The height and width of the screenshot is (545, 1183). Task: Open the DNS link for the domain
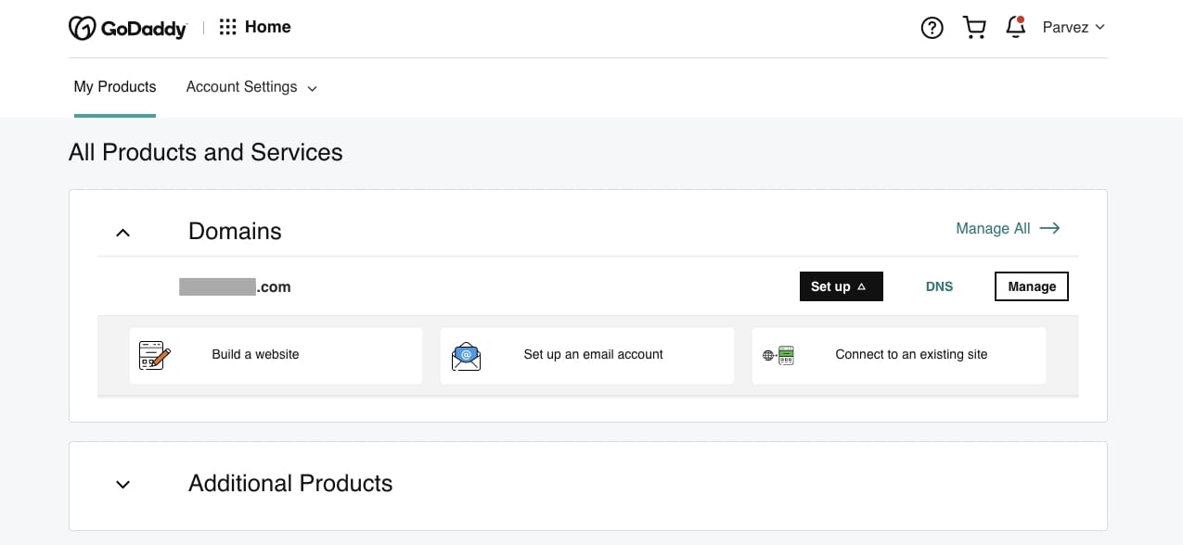click(x=939, y=286)
